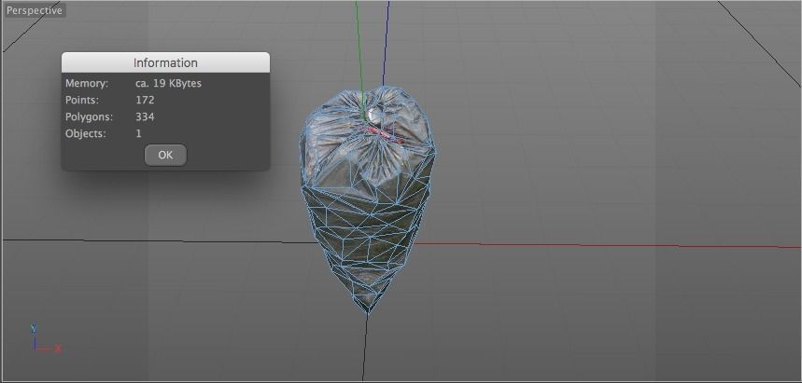Click the Points value 172

tap(145, 100)
